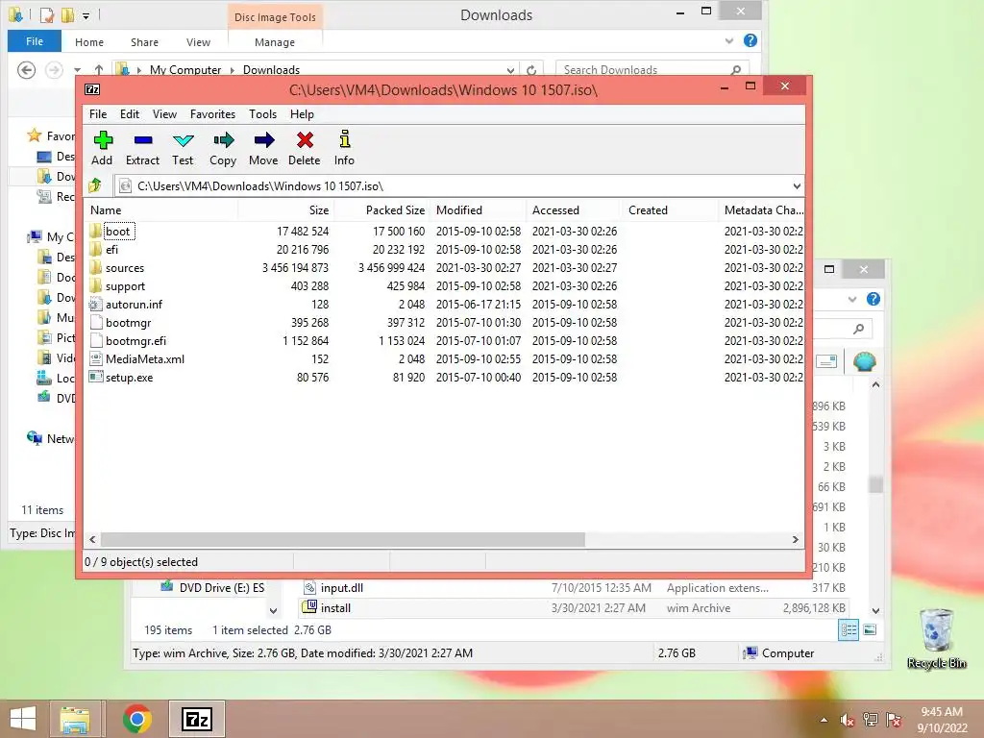
Task: Click the right arrow of the horizontal scrollbar
Action: [x=795, y=540]
